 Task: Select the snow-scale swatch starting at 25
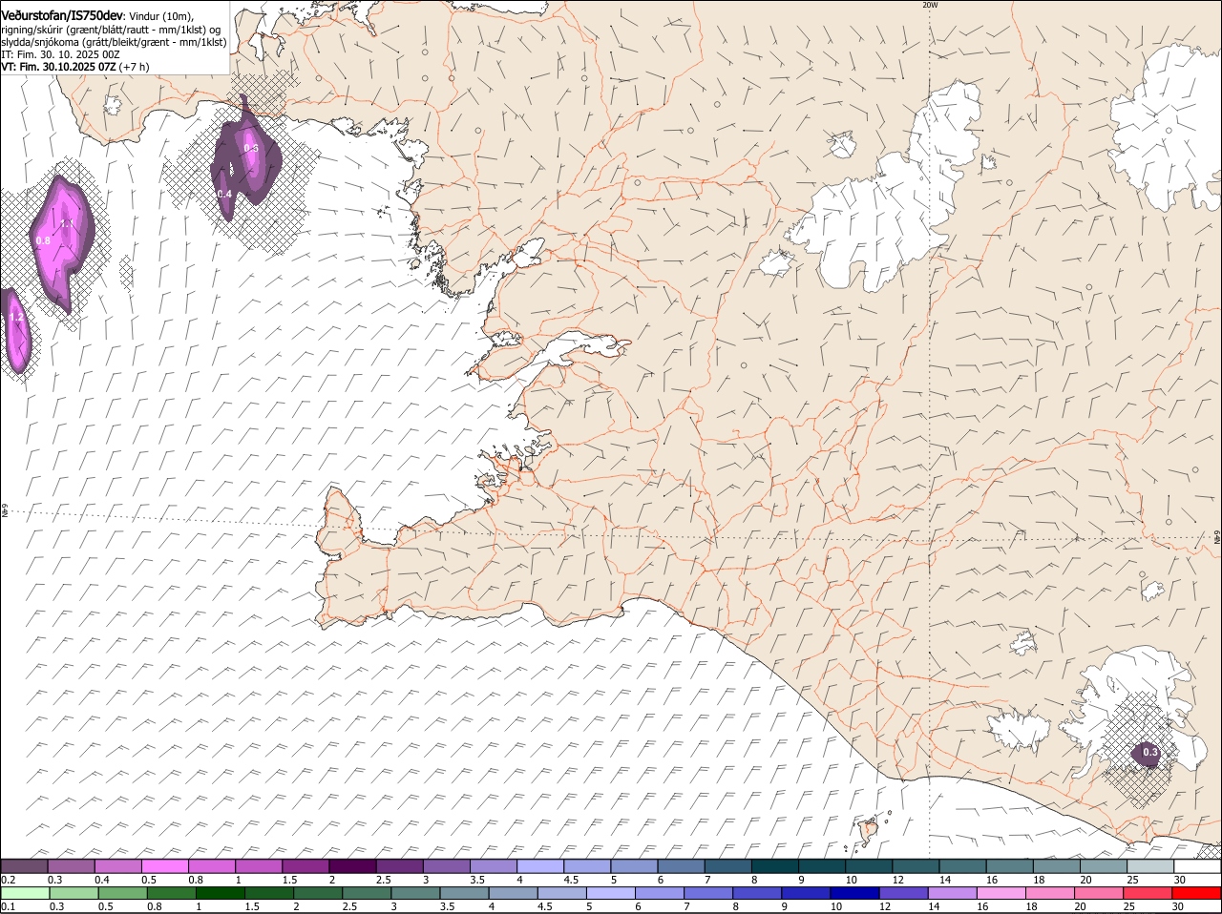pos(1150,865)
